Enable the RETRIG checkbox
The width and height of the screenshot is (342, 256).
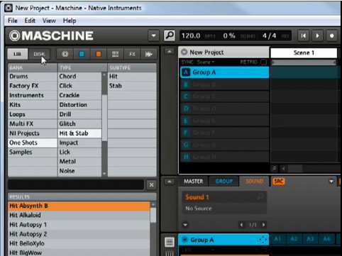263,62
